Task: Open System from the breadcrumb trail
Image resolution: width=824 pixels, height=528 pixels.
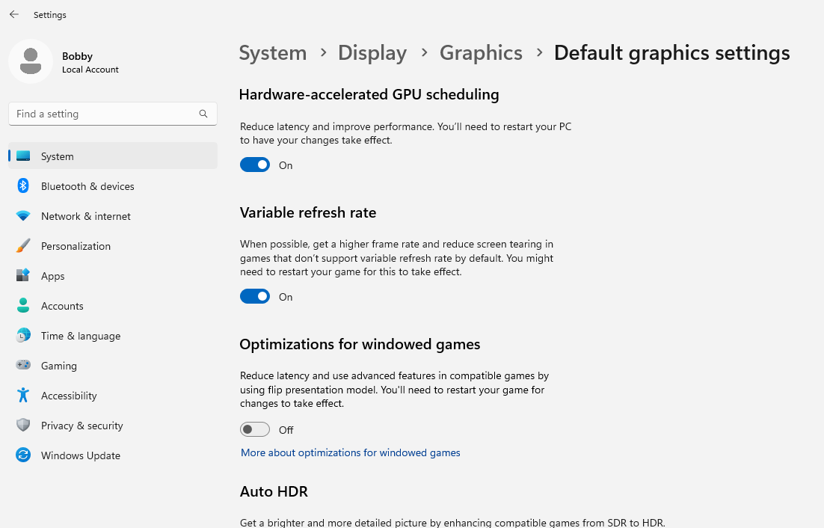Action: pos(273,52)
